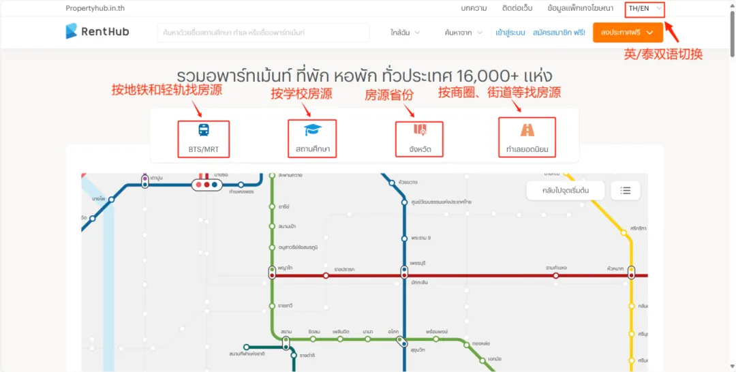Open the ติดต่อเว็บ (contact) menu link
The image size is (736, 372).
click(517, 8)
